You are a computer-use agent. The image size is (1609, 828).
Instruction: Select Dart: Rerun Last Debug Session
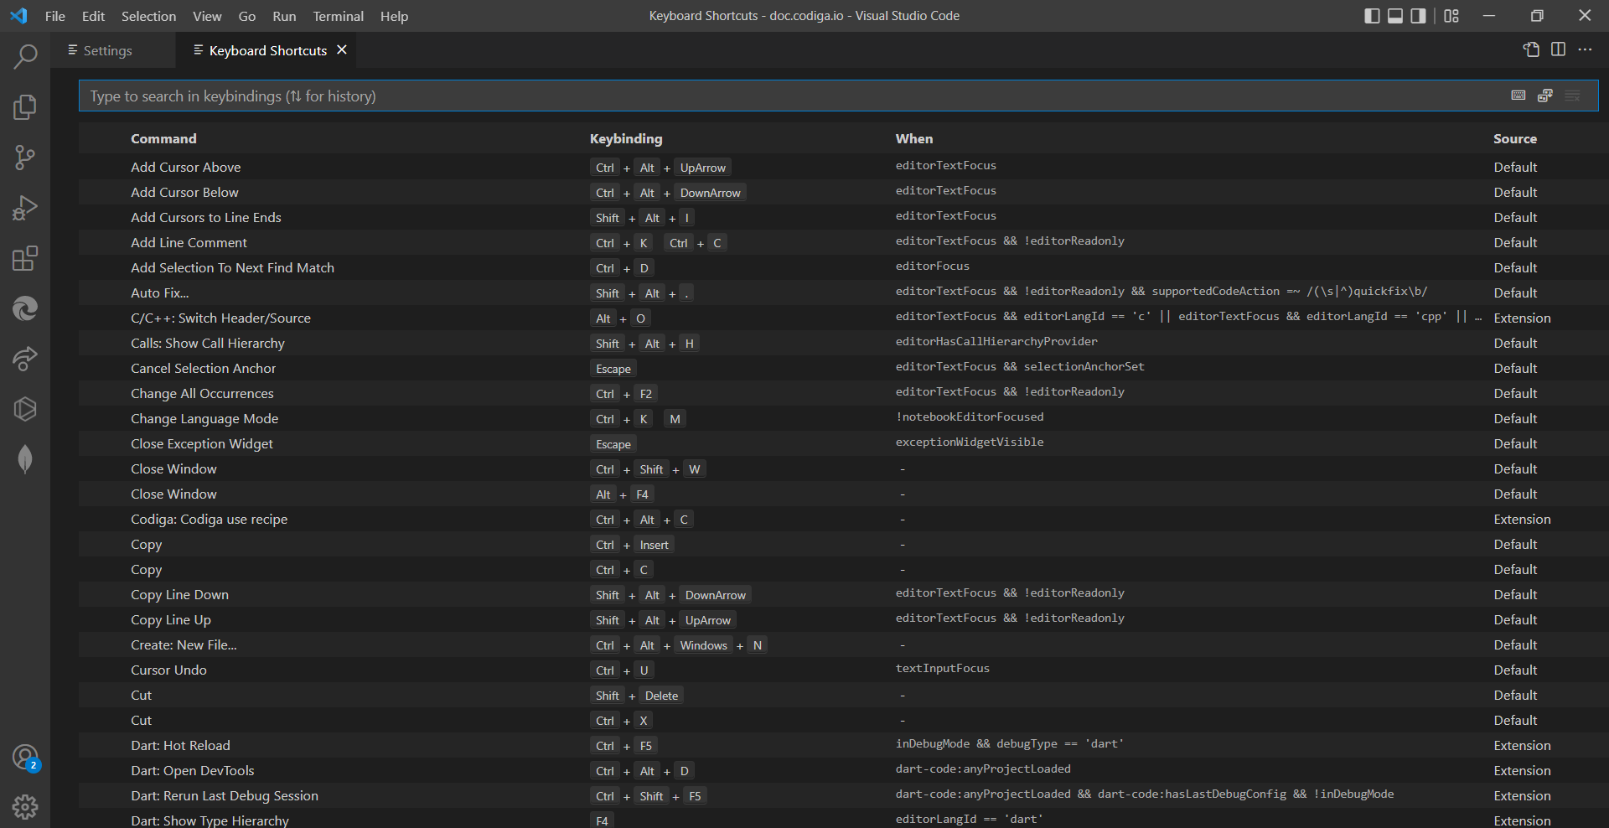click(225, 795)
